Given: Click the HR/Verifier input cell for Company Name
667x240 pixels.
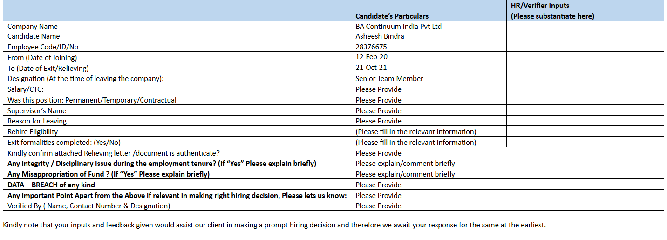Looking at the screenshot, I should [585, 27].
